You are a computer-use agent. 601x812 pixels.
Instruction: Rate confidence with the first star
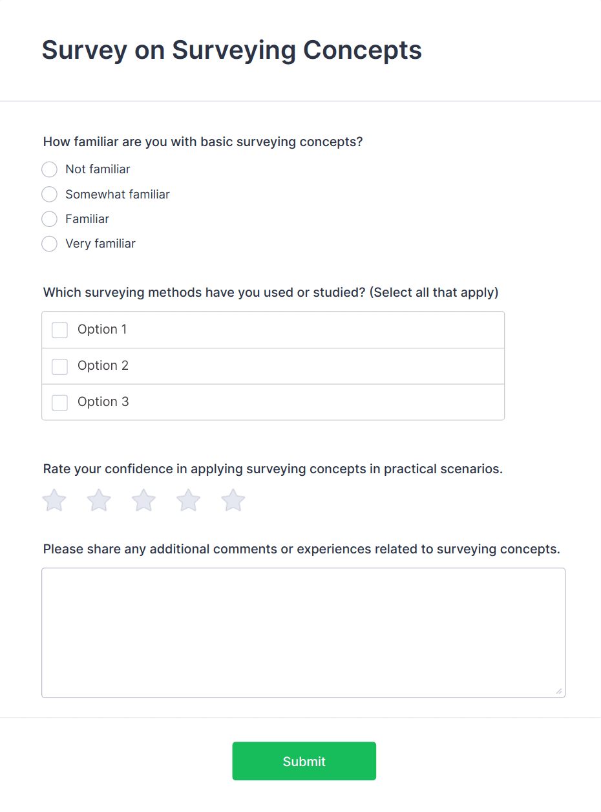54,500
